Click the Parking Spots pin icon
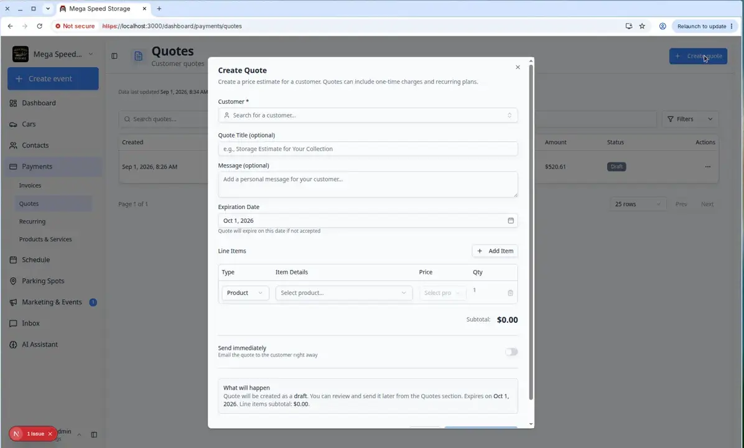 (x=13, y=281)
